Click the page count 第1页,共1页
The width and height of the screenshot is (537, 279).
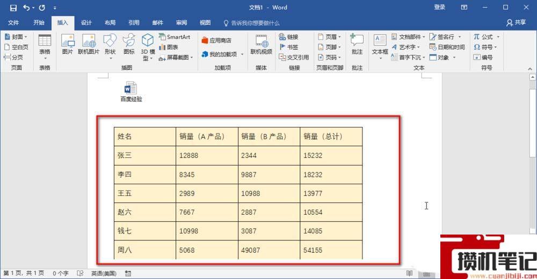(x=24, y=273)
